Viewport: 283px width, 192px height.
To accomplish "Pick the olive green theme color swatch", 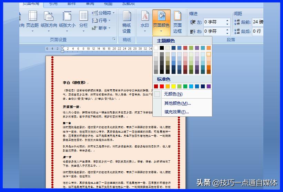I will (x=191, y=48).
